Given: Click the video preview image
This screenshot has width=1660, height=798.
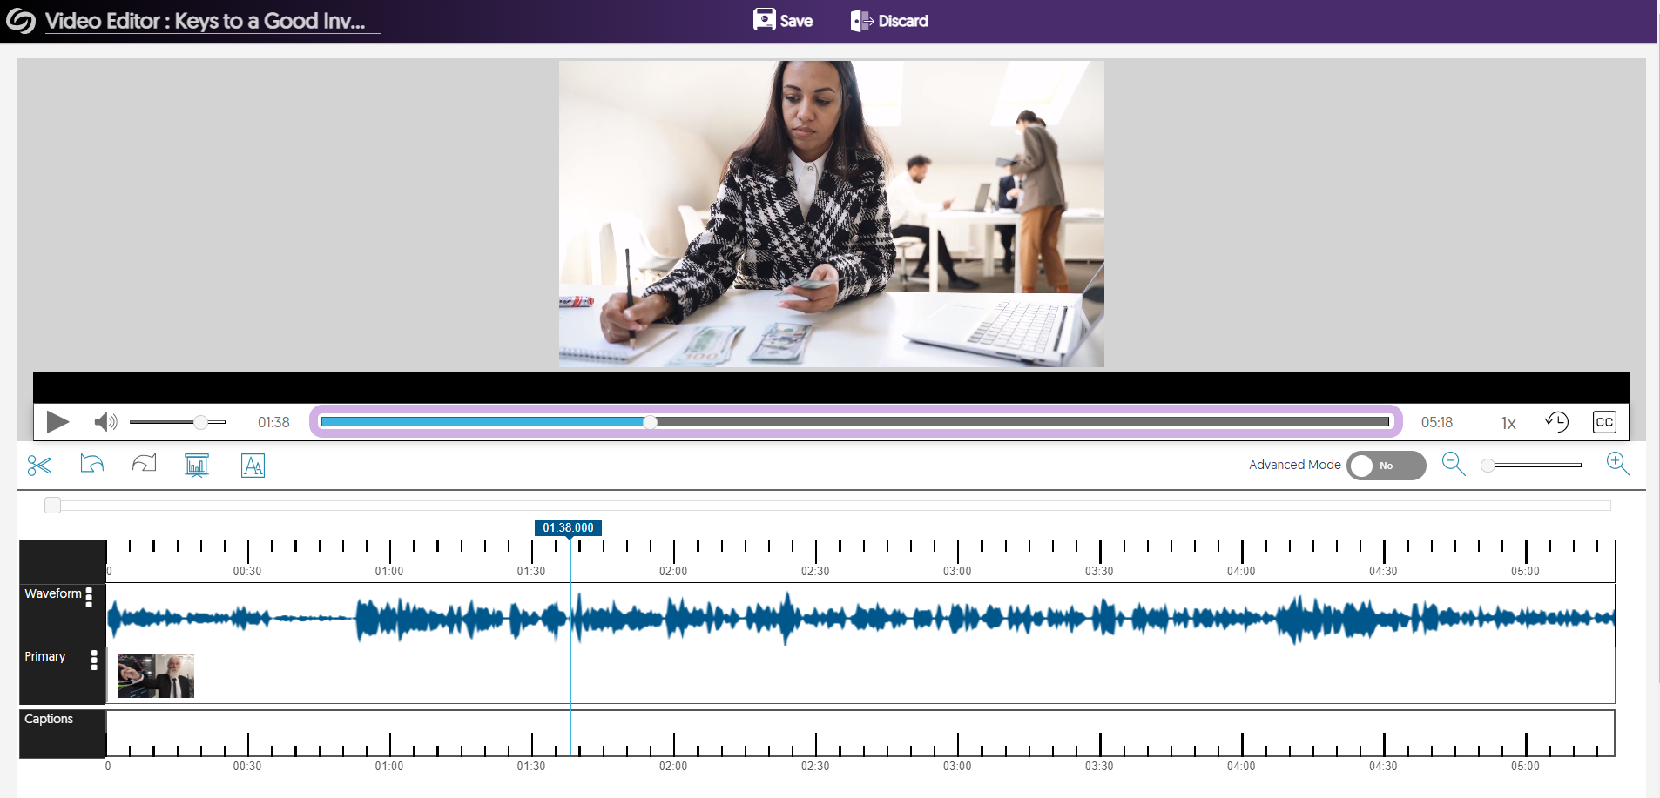Looking at the screenshot, I should [832, 214].
